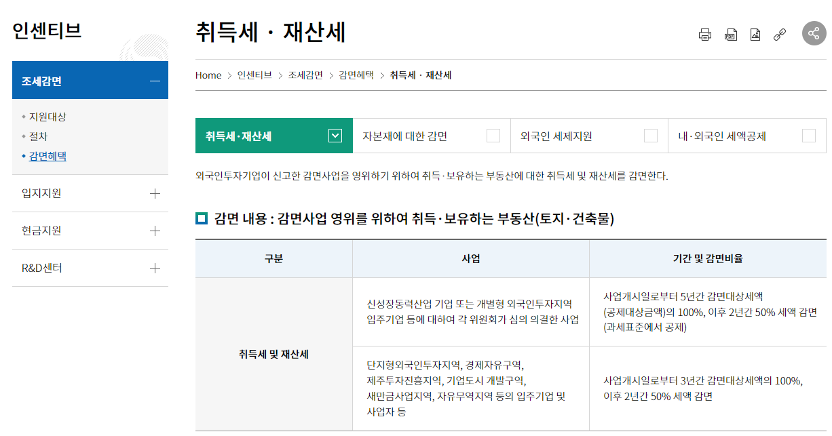
Task: Print the page with the printer icon
Action: [705, 35]
